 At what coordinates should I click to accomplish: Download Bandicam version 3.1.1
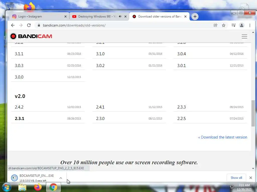[48, 54]
